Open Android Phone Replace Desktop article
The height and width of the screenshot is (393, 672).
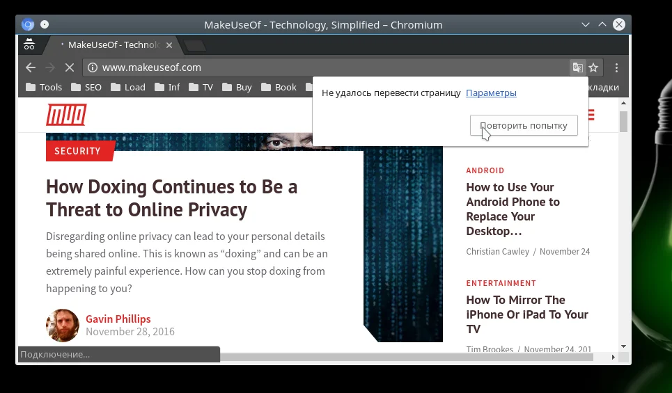[513, 209]
